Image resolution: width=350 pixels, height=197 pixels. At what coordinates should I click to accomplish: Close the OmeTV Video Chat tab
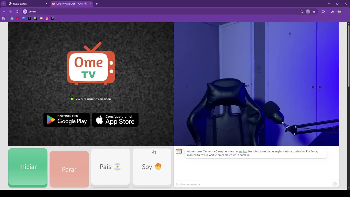pos(90,4)
